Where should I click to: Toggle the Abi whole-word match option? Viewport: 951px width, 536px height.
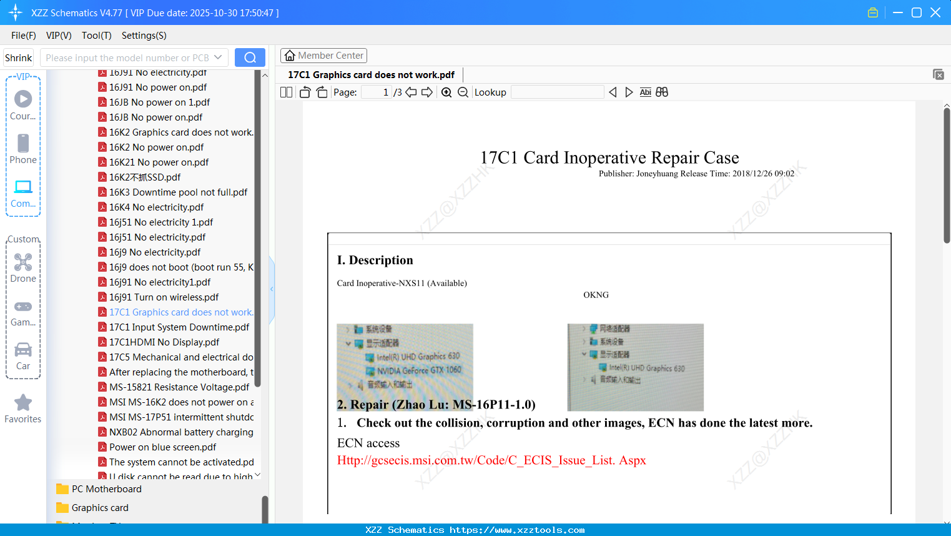(646, 92)
